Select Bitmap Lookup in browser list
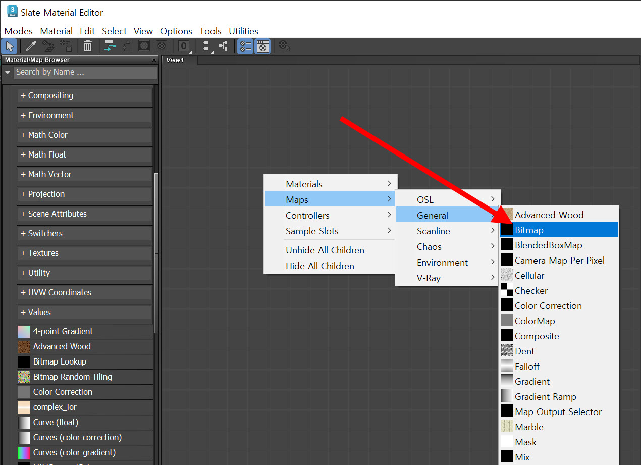The height and width of the screenshot is (465, 641). click(85, 362)
